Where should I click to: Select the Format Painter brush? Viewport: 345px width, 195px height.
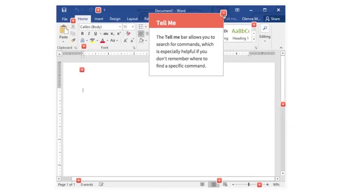[x=73, y=40]
